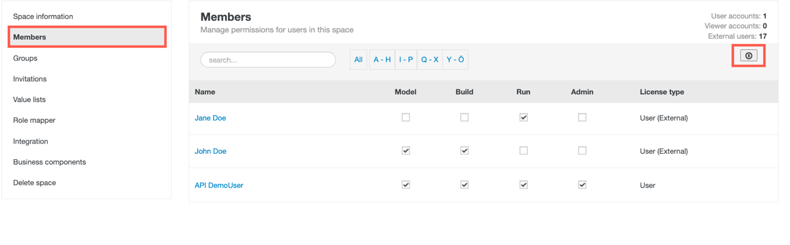Click the member search field
Image resolution: width=790 pixels, height=245 pixels.
click(x=268, y=60)
